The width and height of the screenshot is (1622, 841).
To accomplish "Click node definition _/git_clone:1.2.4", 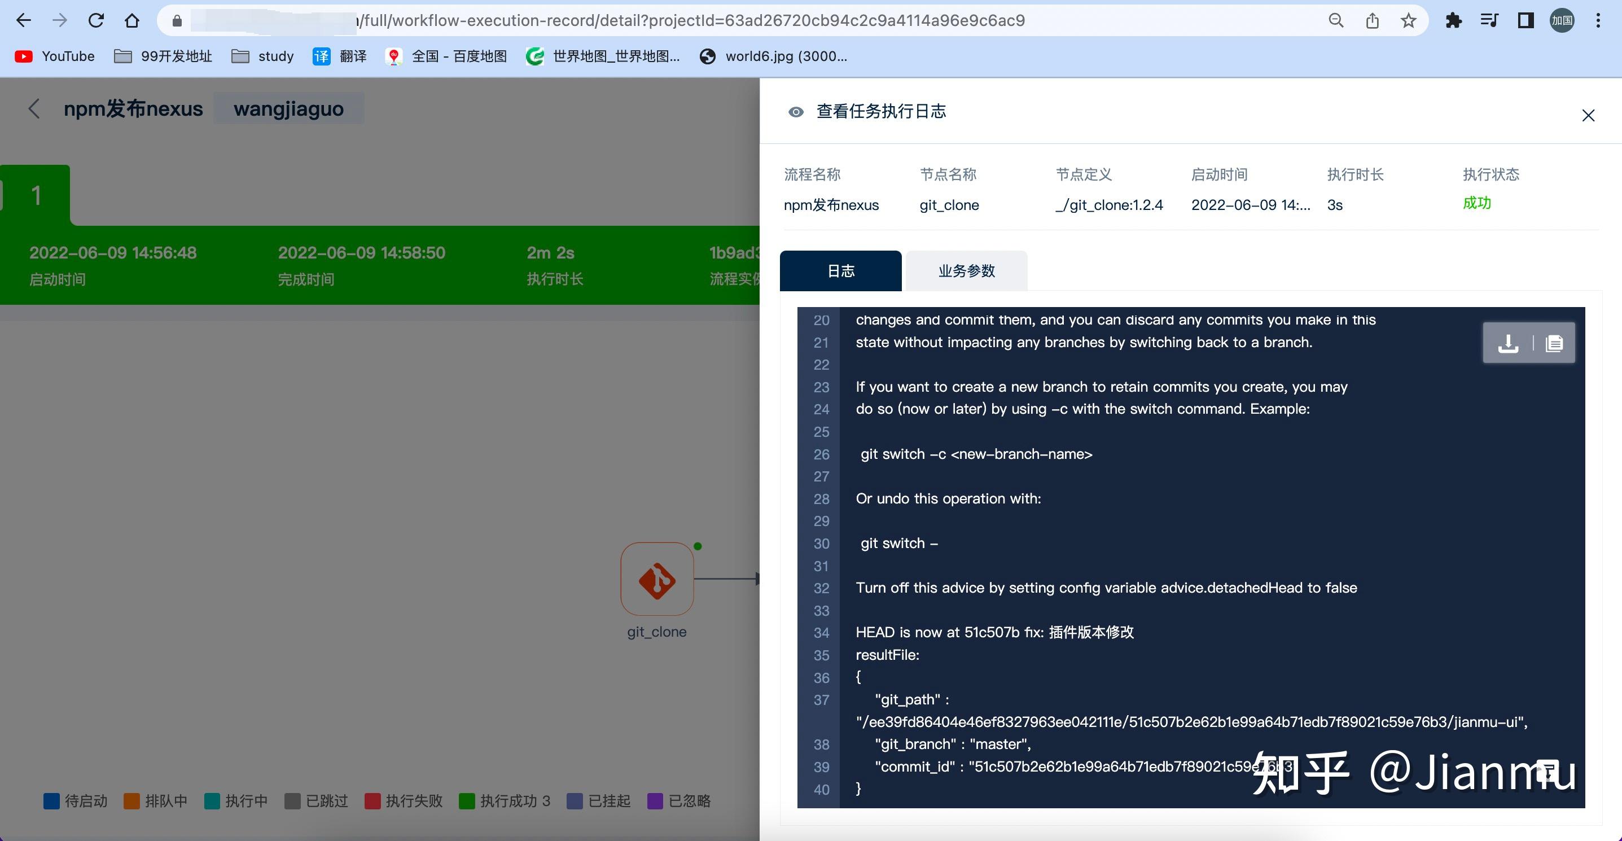I will [x=1109, y=205].
